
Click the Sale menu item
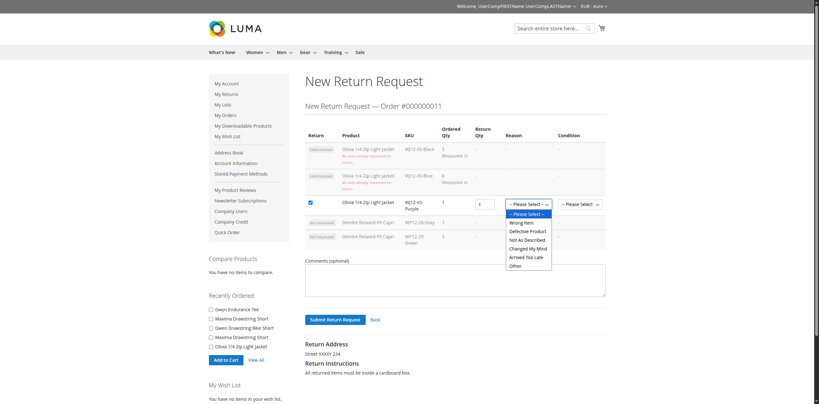coord(360,52)
